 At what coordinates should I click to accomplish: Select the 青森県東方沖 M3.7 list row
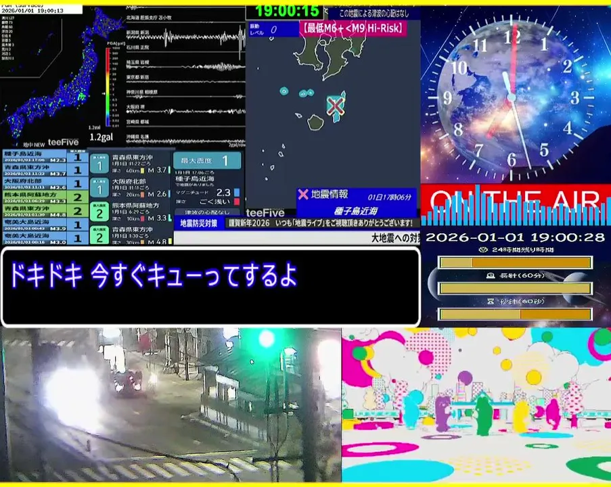pos(45,170)
